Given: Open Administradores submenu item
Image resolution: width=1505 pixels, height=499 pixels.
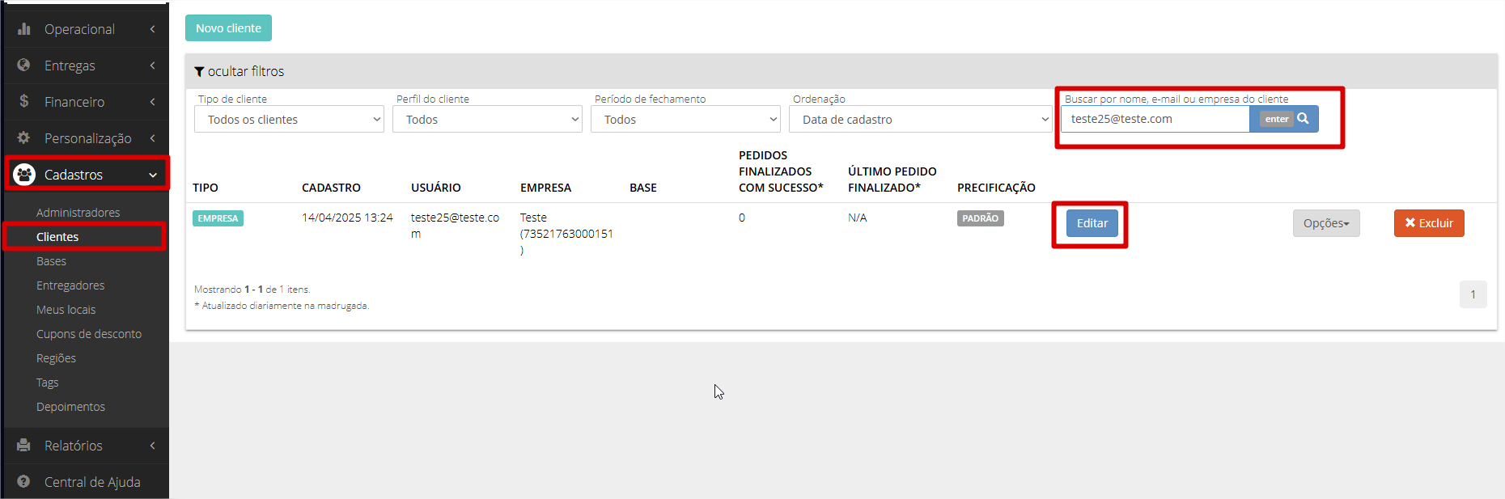Looking at the screenshot, I should (x=78, y=213).
